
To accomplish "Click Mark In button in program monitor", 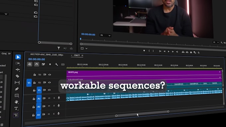I will (149, 51).
